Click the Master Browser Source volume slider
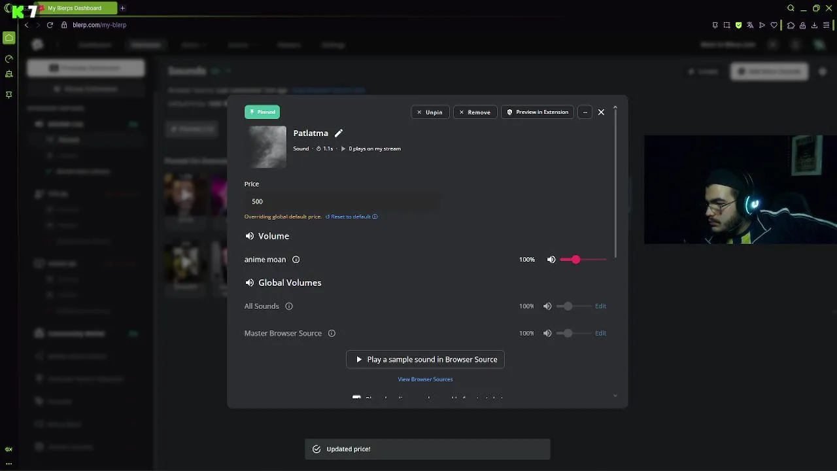Image resolution: width=837 pixels, height=471 pixels. [573, 334]
